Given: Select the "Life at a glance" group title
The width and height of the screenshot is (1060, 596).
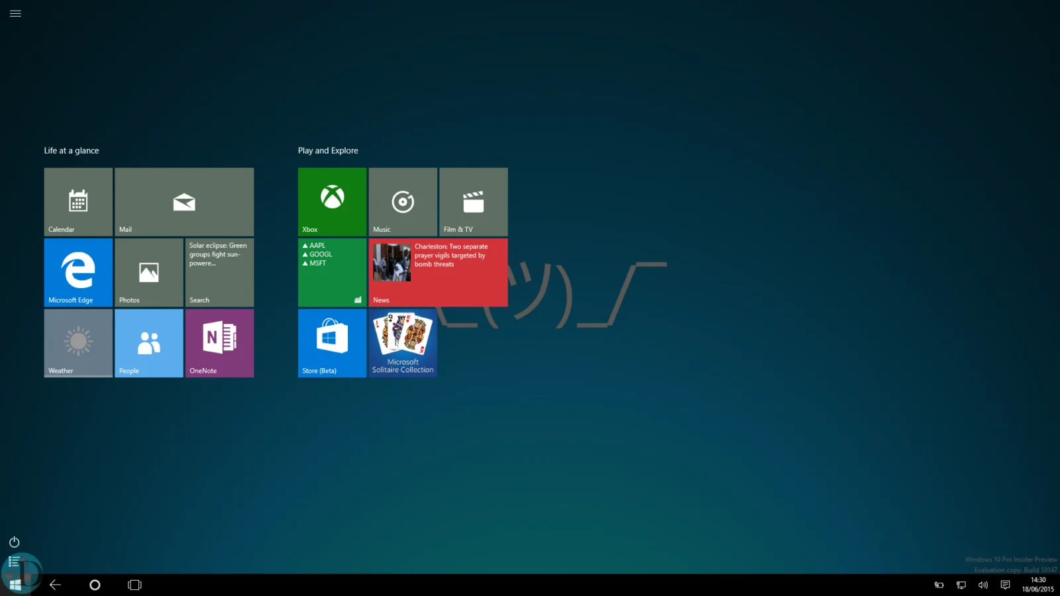Looking at the screenshot, I should point(72,150).
